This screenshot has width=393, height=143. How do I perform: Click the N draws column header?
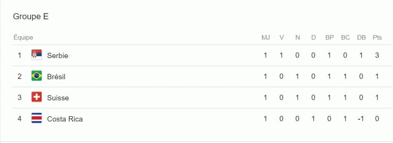(x=297, y=38)
